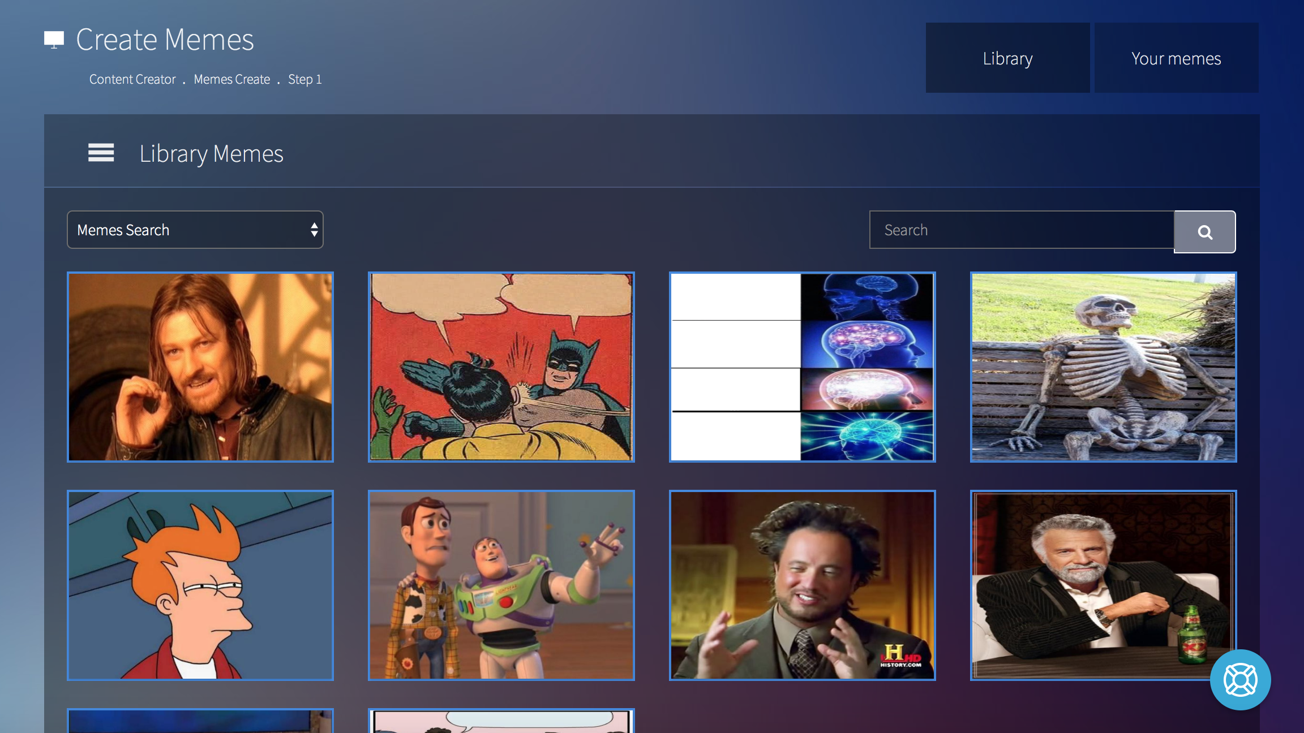Click the magnifier search button

pyautogui.click(x=1204, y=232)
